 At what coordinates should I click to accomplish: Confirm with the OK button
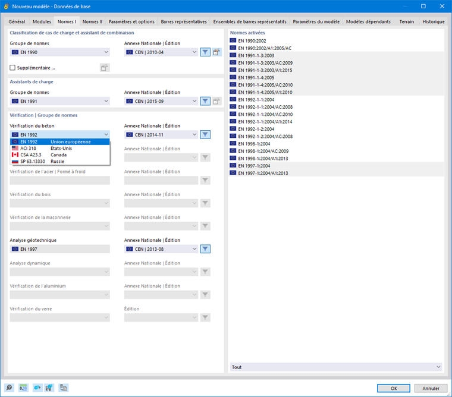(394, 388)
